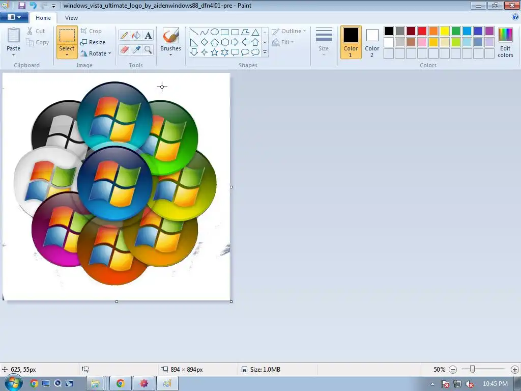Switch to the View ribbon tab
The width and height of the screenshot is (521, 391).
(71, 18)
